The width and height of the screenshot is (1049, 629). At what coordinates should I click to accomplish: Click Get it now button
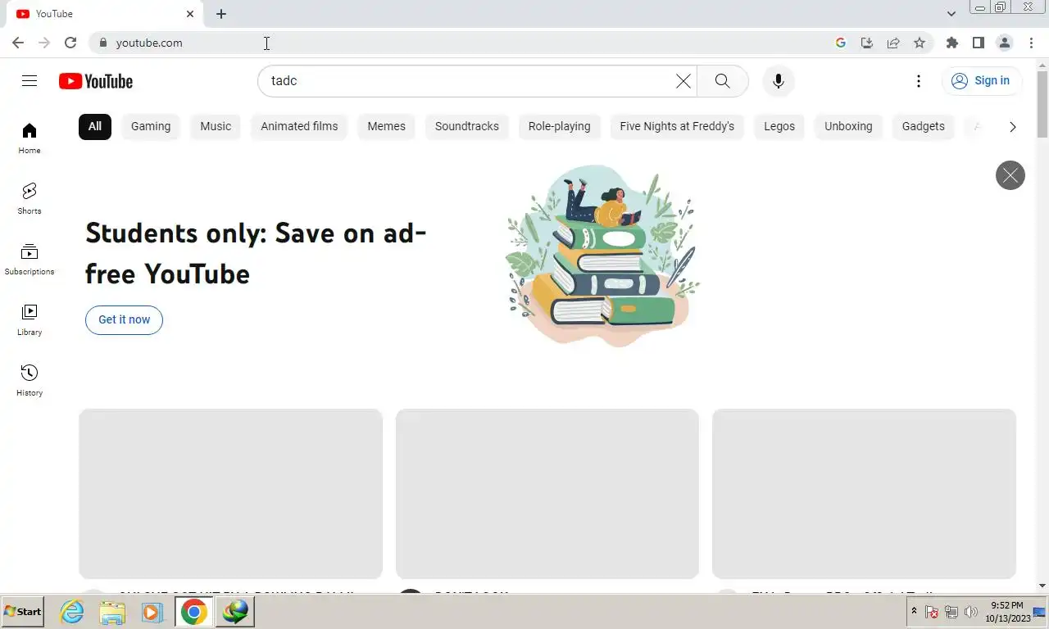124,319
